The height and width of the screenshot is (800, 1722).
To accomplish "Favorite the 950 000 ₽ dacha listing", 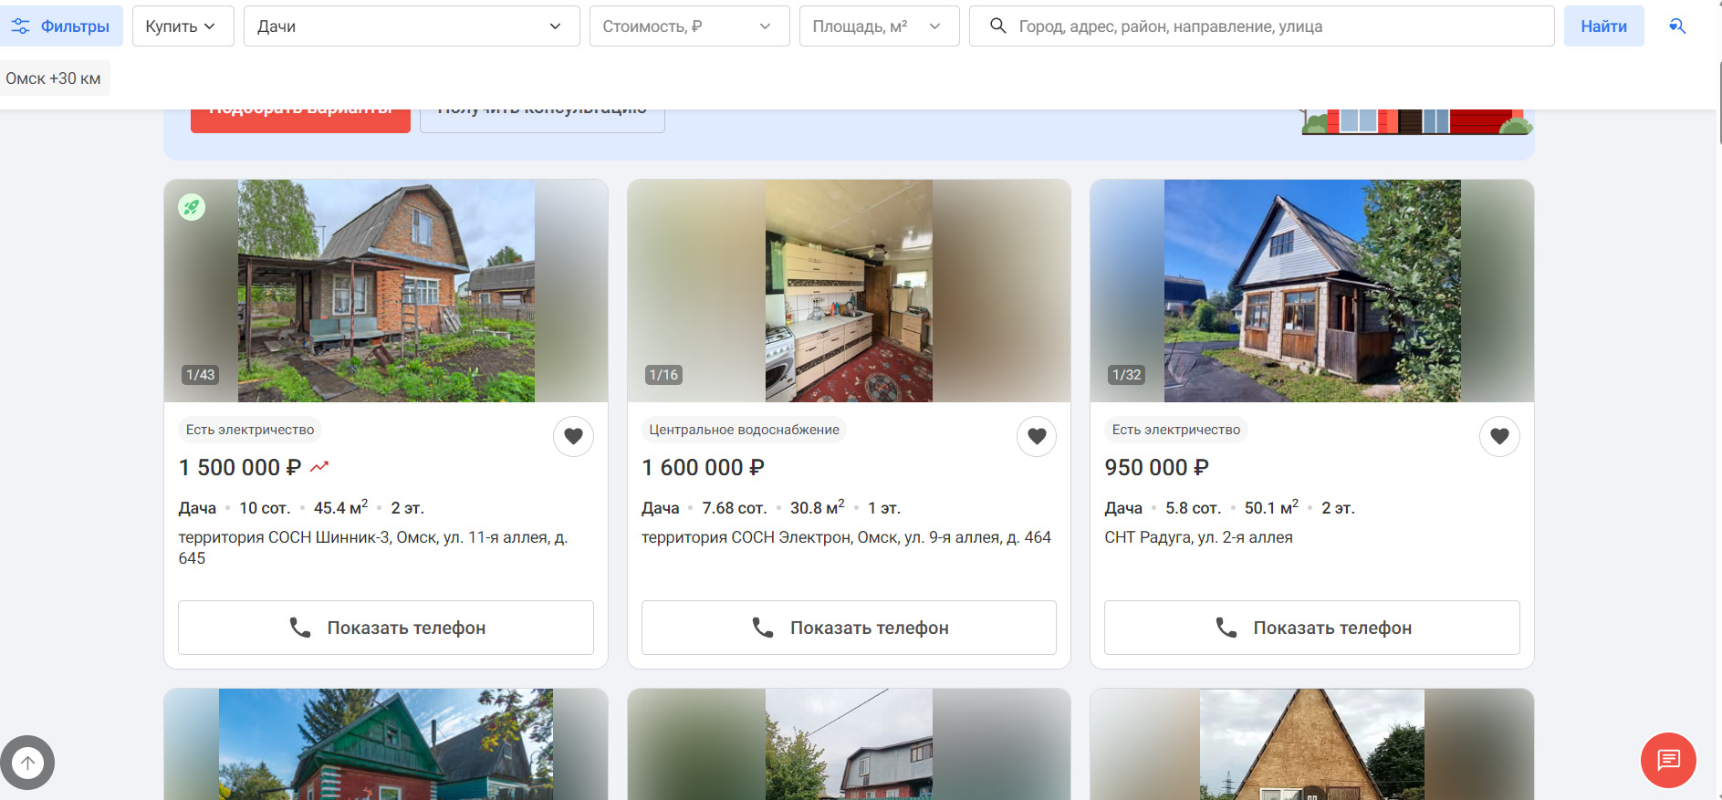I will [1499, 436].
